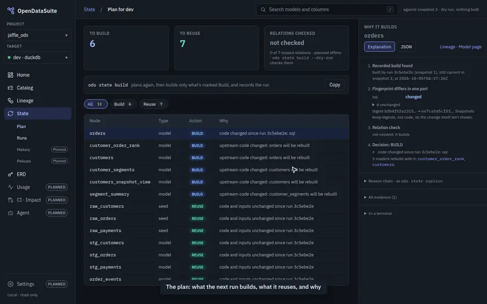The width and height of the screenshot is (487, 304).
Task: Click the Node column header
Action: (x=95, y=121)
